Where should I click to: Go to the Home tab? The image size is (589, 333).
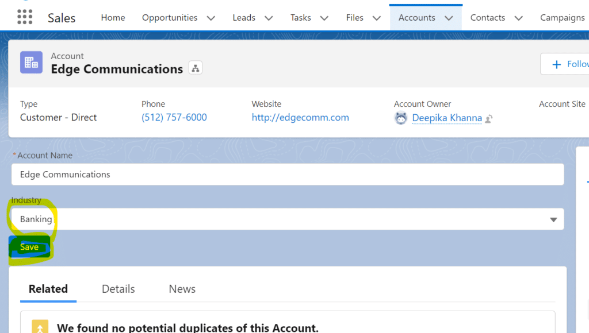(x=113, y=18)
